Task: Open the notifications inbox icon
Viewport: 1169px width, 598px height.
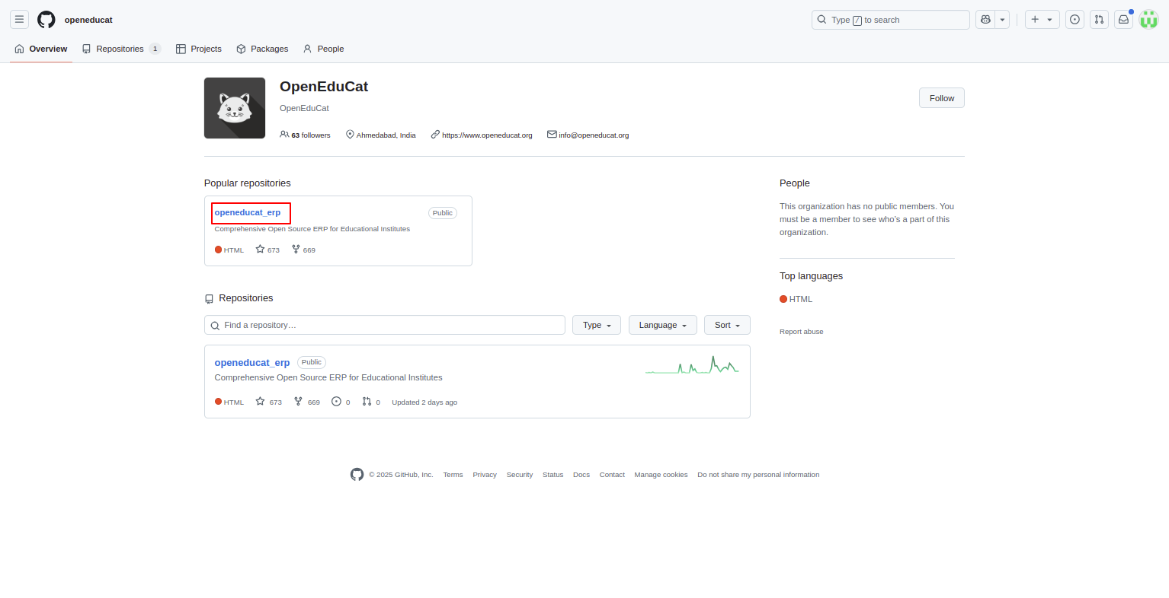Action: [1123, 20]
